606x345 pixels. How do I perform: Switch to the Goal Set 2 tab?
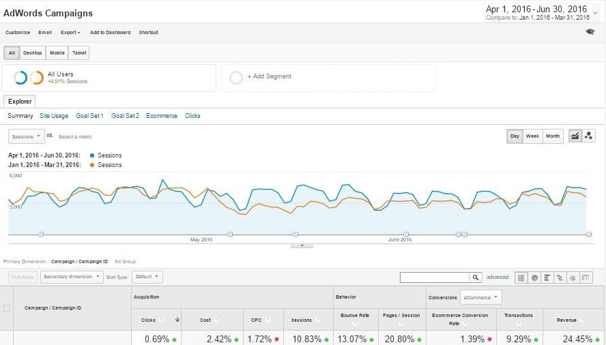(125, 116)
